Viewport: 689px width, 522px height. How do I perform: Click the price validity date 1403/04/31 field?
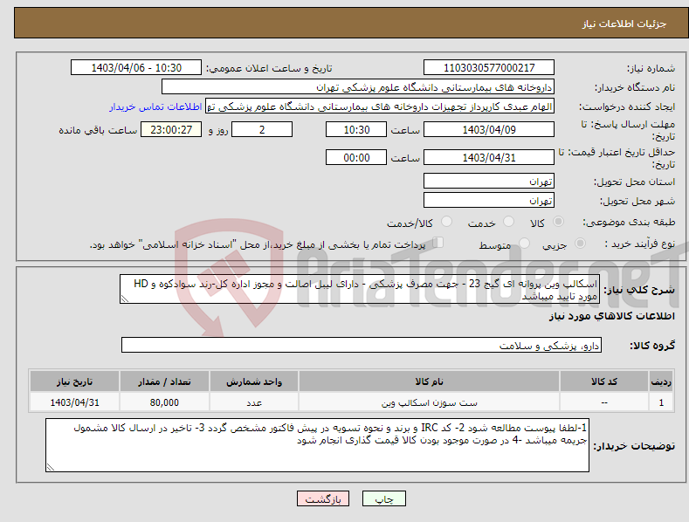(x=489, y=157)
